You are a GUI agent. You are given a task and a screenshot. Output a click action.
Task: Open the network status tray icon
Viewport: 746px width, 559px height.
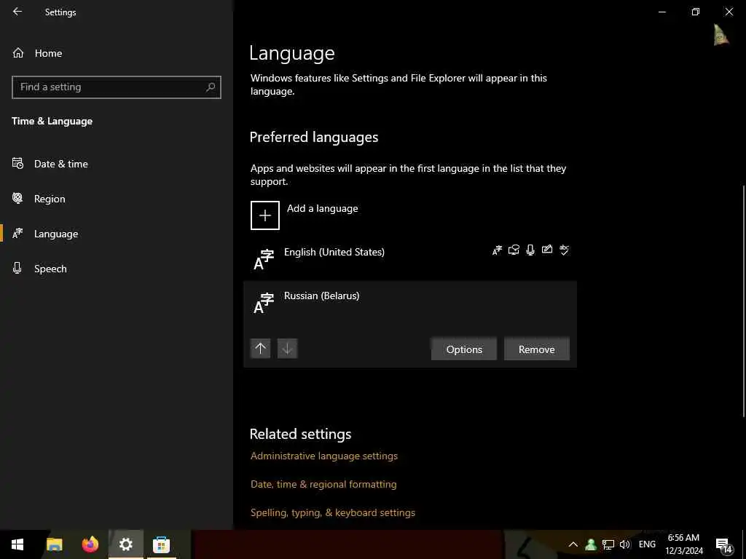608,544
